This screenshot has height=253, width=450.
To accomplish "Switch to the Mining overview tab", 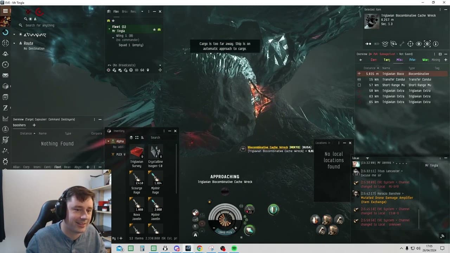I will tap(436, 60).
